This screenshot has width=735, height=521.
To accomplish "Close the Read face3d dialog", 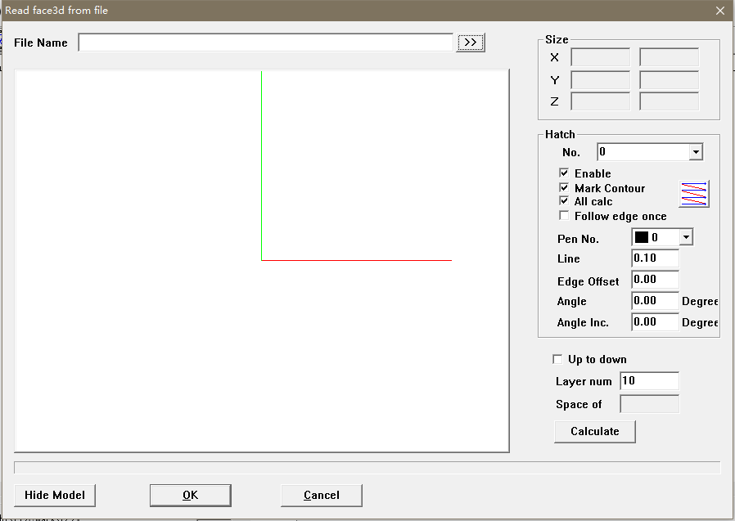I will click(720, 11).
